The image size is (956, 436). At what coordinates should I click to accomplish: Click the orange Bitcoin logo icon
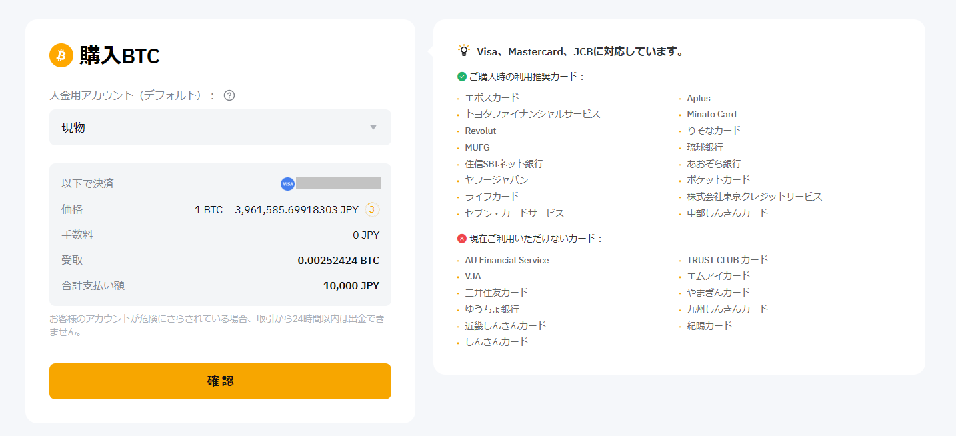[x=61, y=55]
